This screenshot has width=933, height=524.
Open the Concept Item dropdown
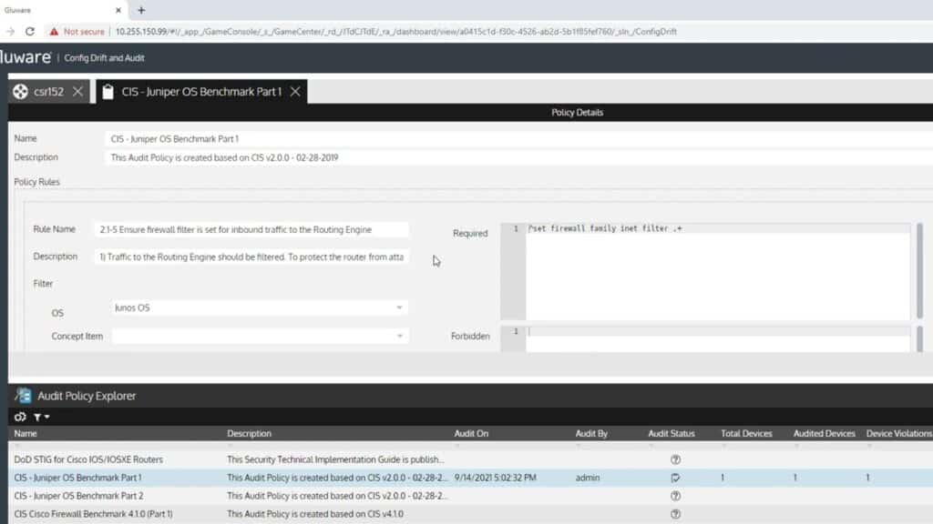click(x=399, y=336)
